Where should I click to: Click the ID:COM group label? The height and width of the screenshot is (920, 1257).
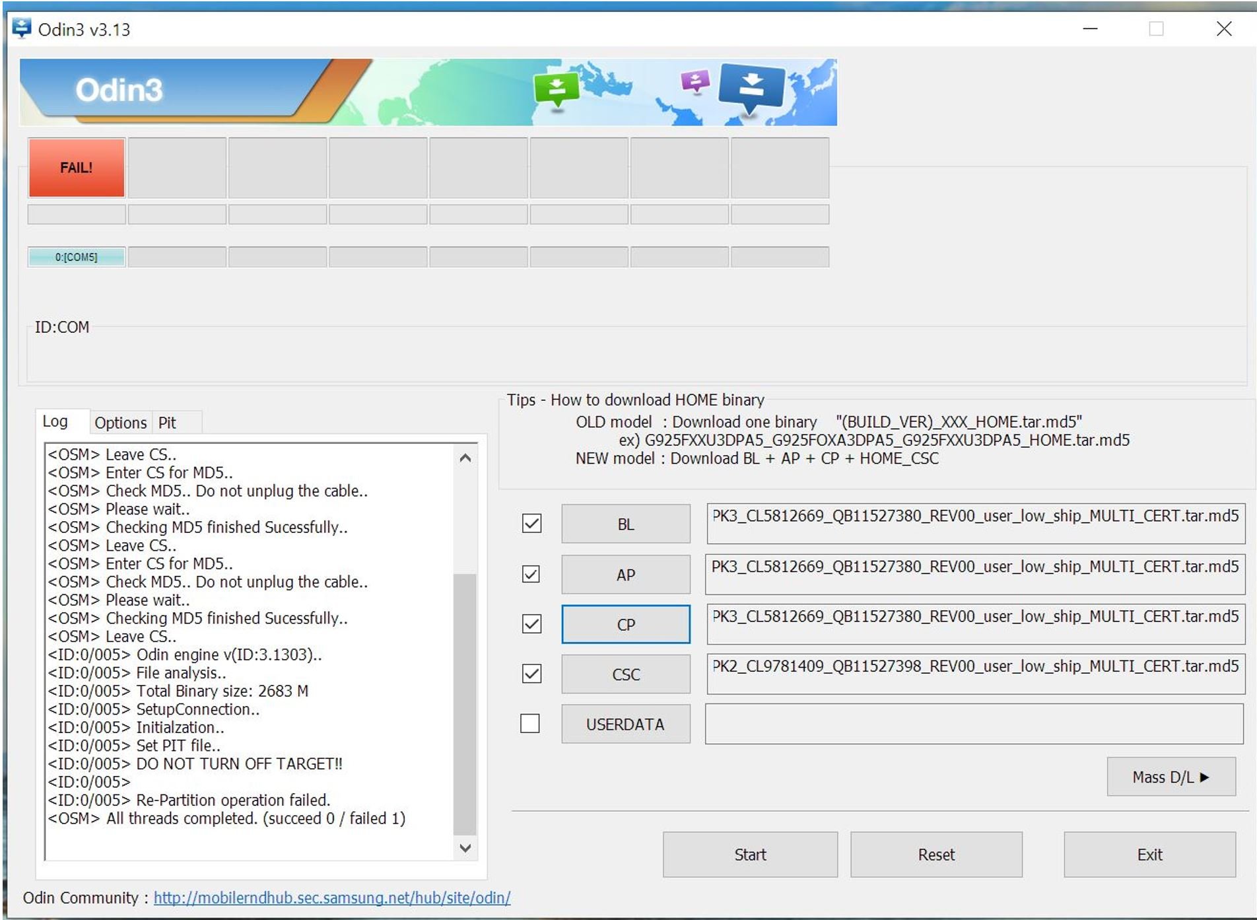[62, 327]
